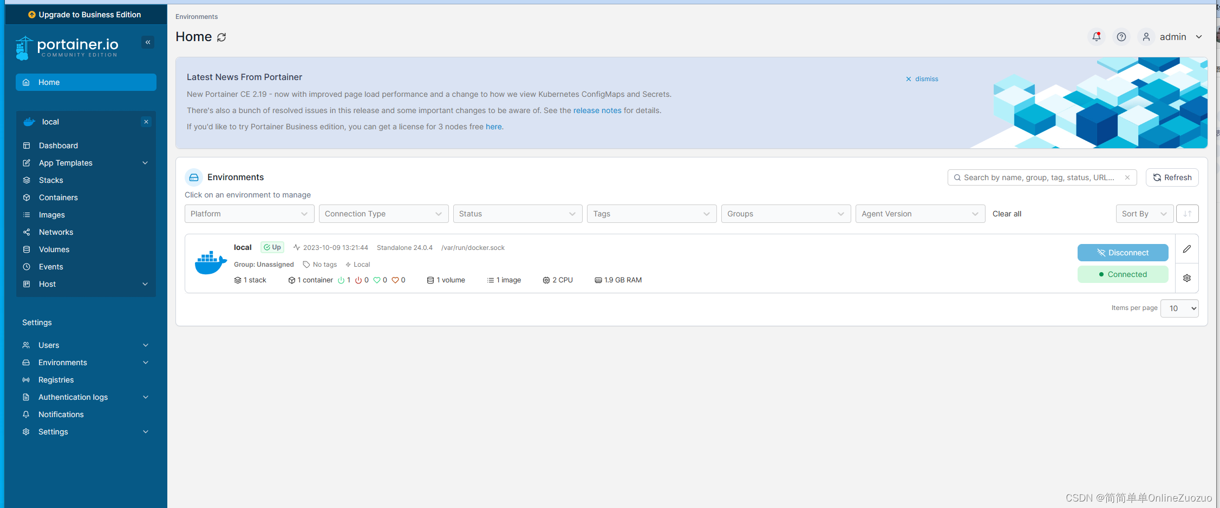Open Networks in the sidebar
1220x508 pixels.
pyautogui.click(x=86, y=232)
